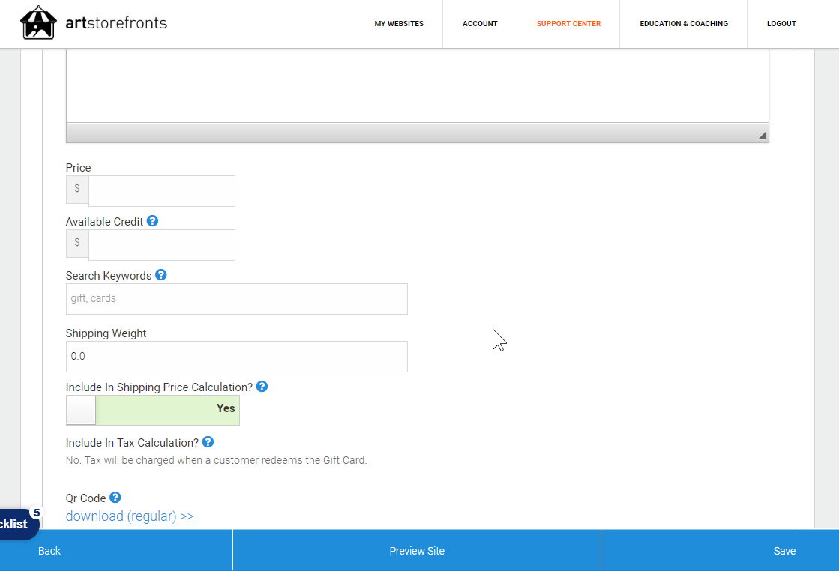This screenshot has height=571, width=839.
Task: Click the checklist badge showing 5
Action: click(36, 513)
